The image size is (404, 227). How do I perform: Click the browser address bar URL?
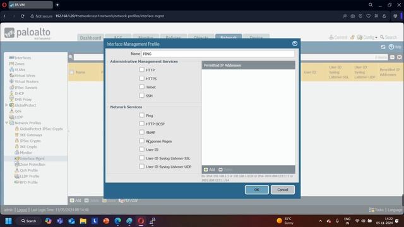[110, 16]
